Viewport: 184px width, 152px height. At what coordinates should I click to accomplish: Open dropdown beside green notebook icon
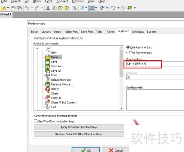click(x=135, y=8)
